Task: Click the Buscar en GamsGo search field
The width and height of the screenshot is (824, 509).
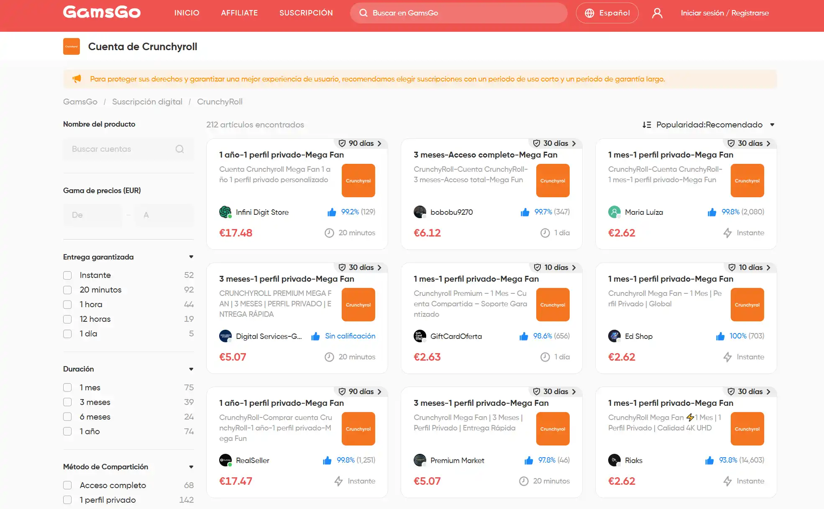Action: (459, 13)
